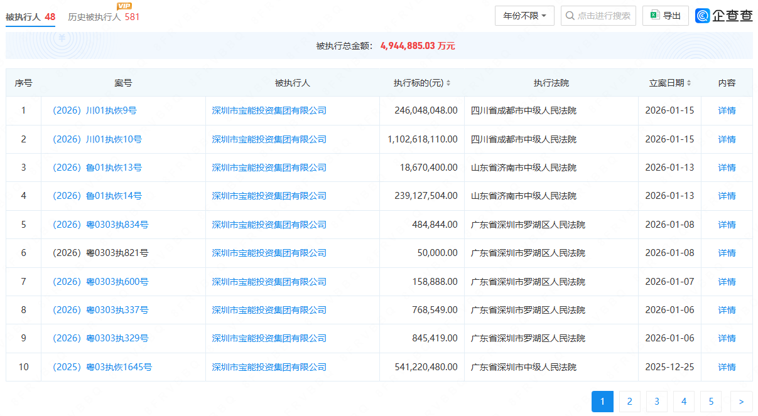The image size is (758, 416).
Task: Click the Excel 导出 export button
Action: [x=665, y=16]
